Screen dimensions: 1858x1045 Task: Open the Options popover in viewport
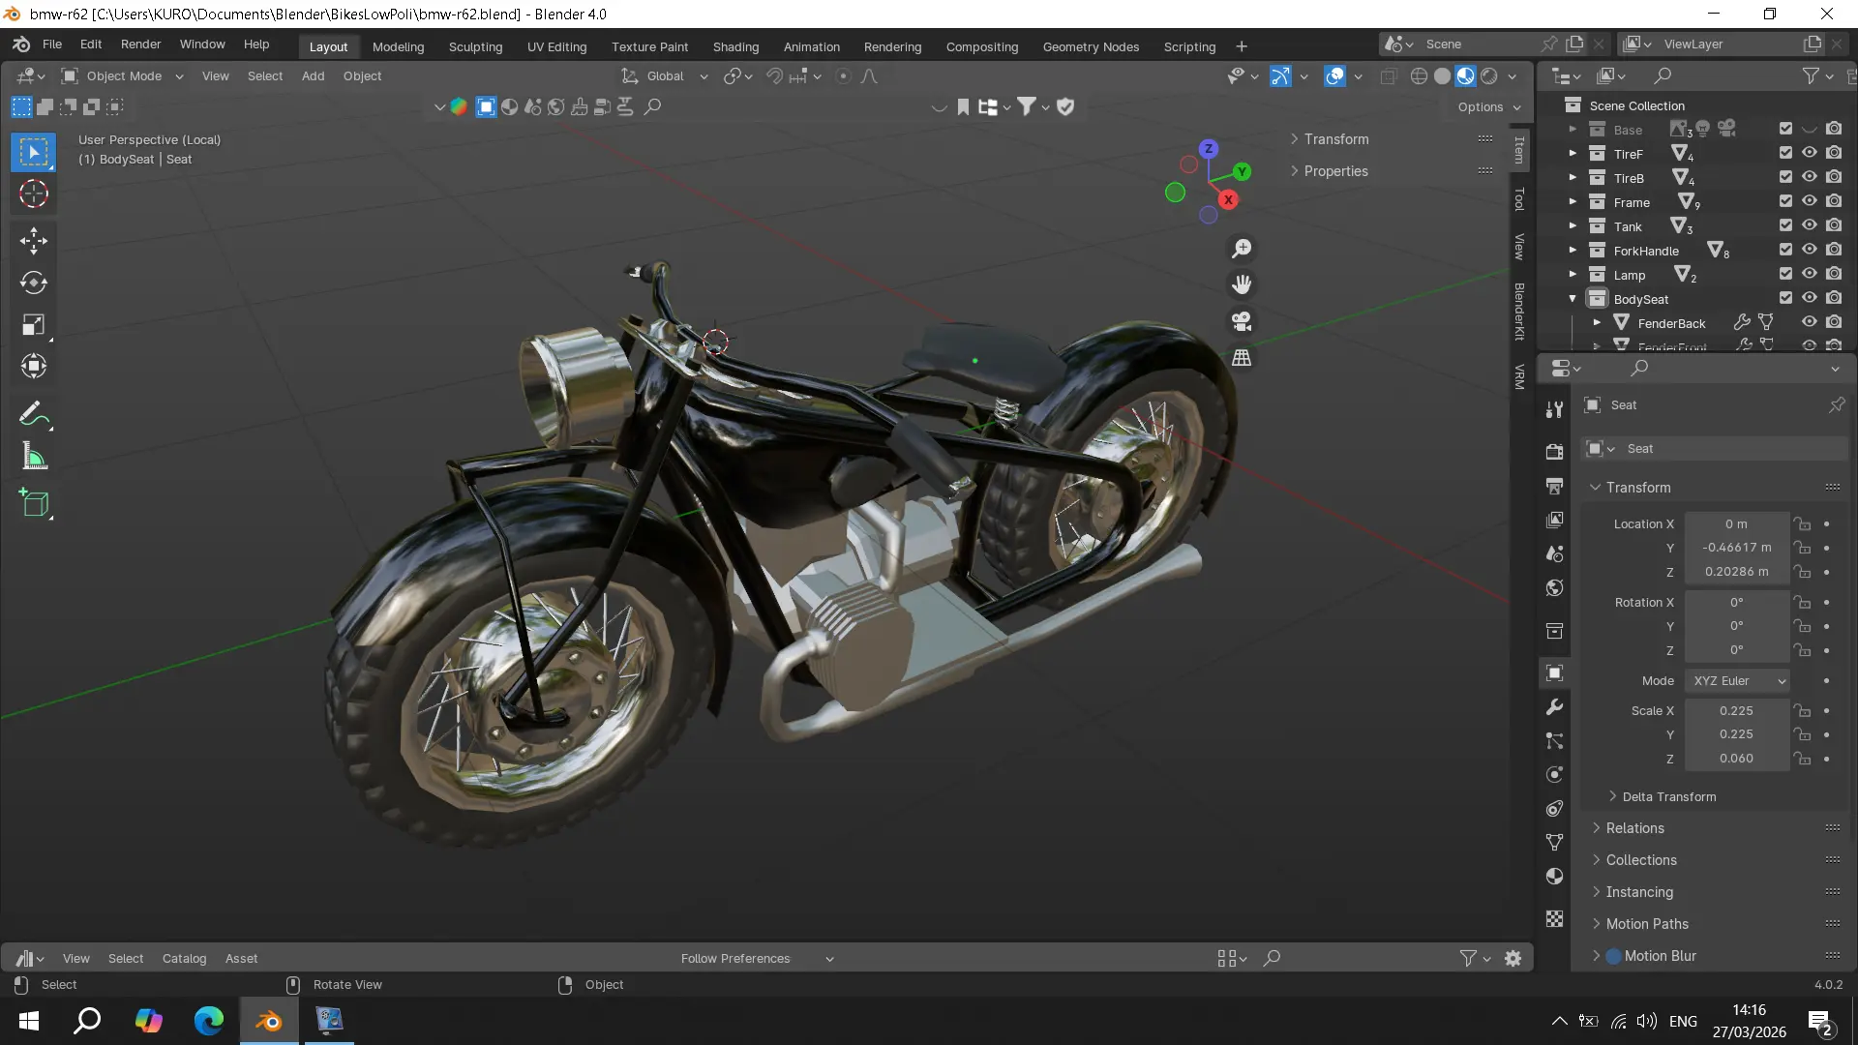[1488, 107]
